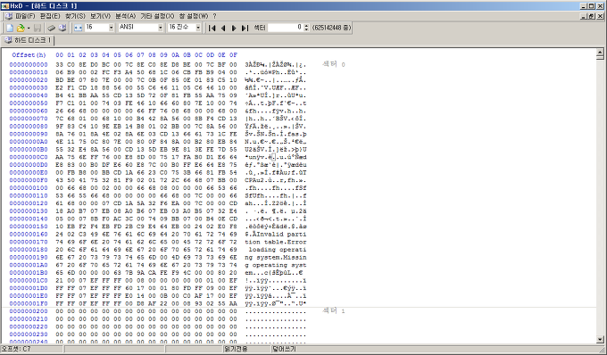The height and width of the screenshot is (355, 607).
Task: Click the Offset(h) column header
Action: (x=29, y=55)
